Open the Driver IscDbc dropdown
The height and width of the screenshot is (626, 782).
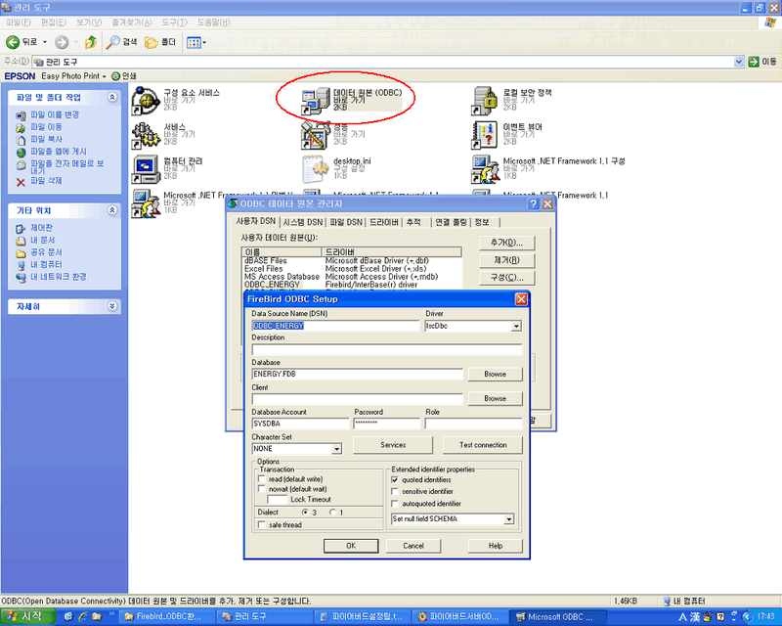(x=516, y=326)
